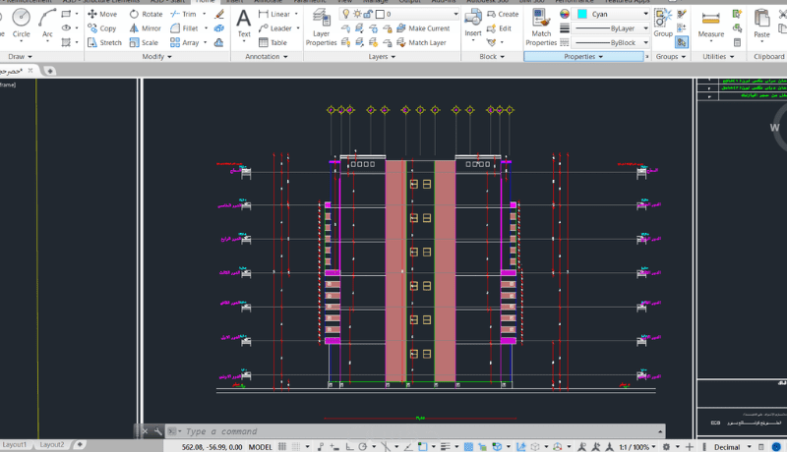Expand the Draw panel
787x452 pixels.
[20, 57]
